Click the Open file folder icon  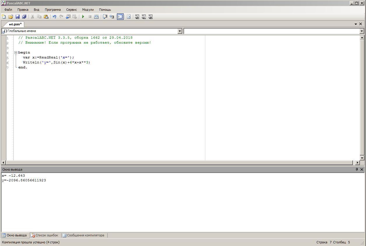(x=11, y=17)
